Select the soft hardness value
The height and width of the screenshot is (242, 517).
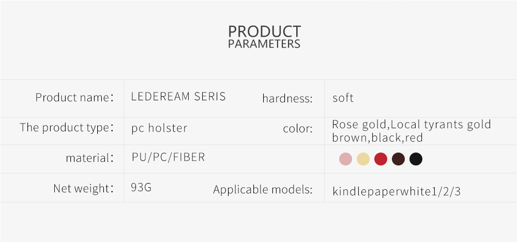click(x=343, y=98)
